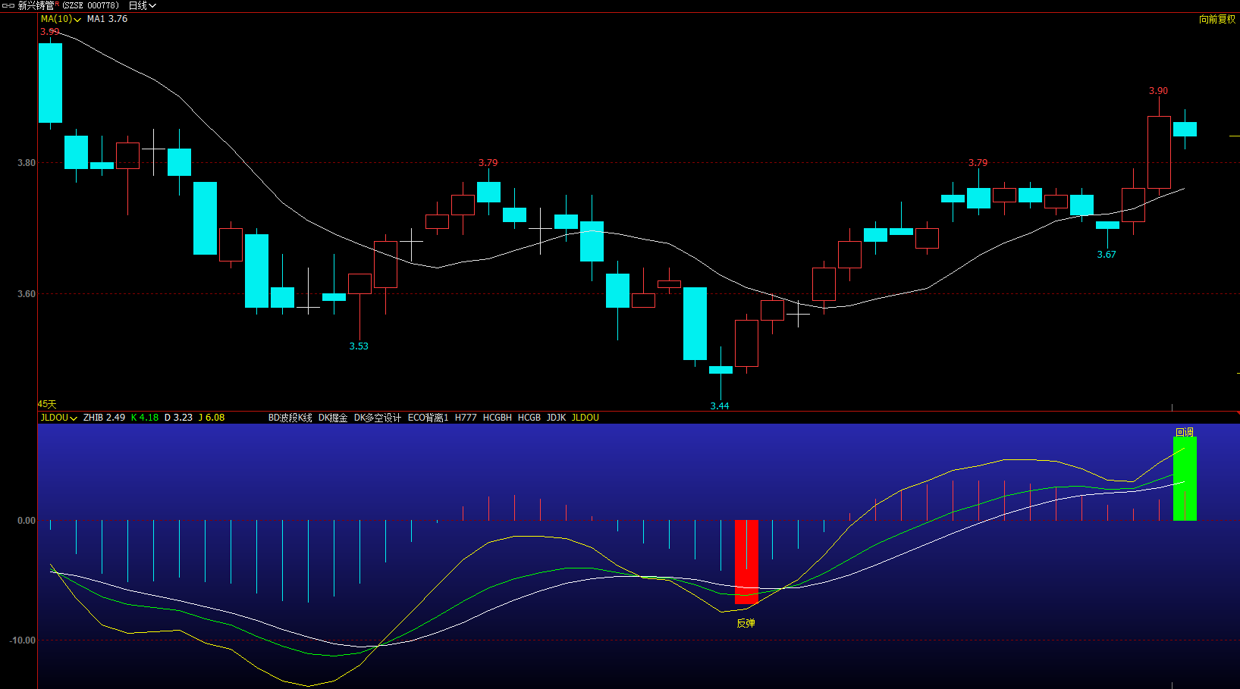Click the ZHIB 2.49 value
The image size is (1240, 689).
click(104, 418)
